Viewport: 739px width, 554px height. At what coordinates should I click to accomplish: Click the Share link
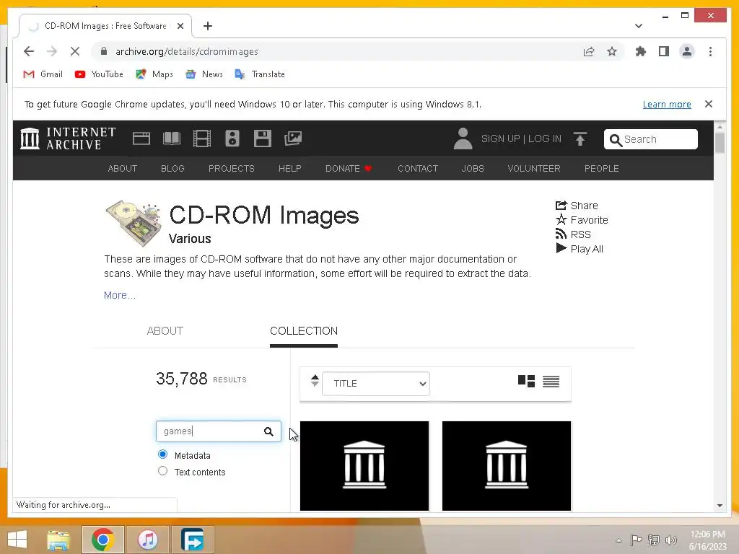[x=577, y=206]
